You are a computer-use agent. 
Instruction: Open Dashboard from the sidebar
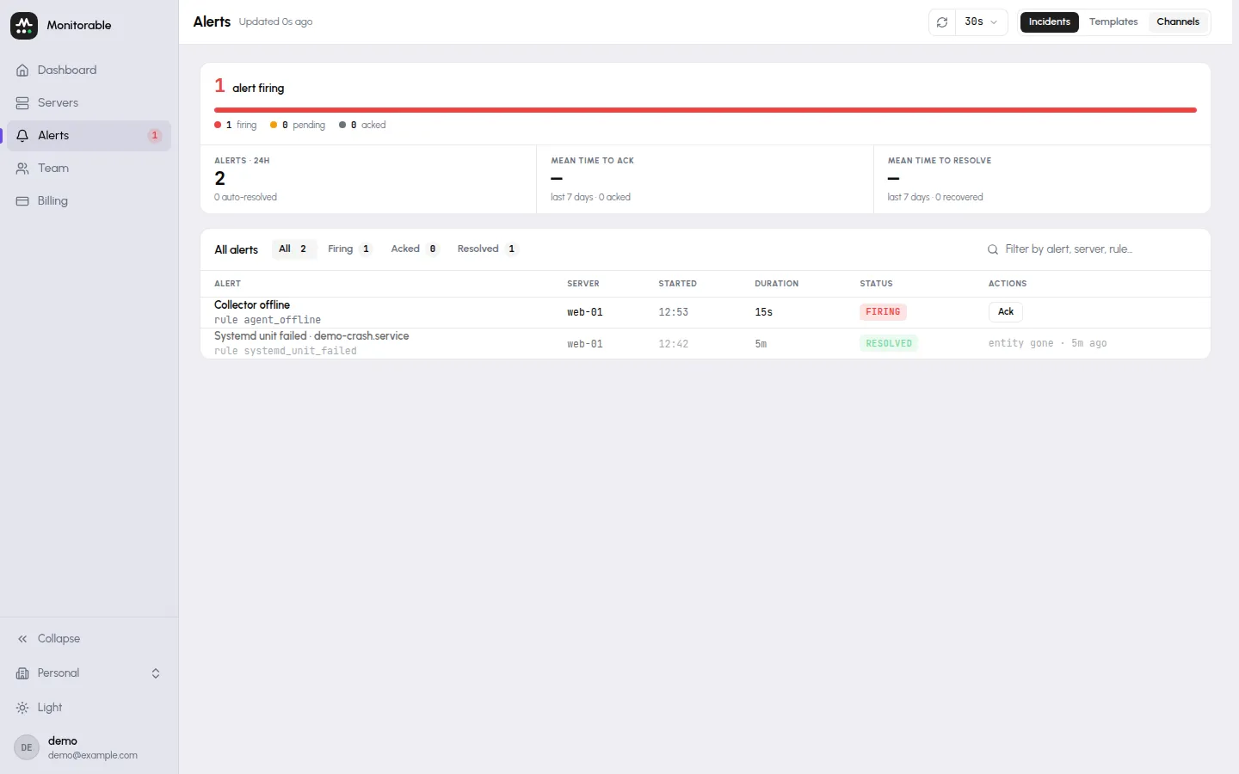[x=89, y=71]
